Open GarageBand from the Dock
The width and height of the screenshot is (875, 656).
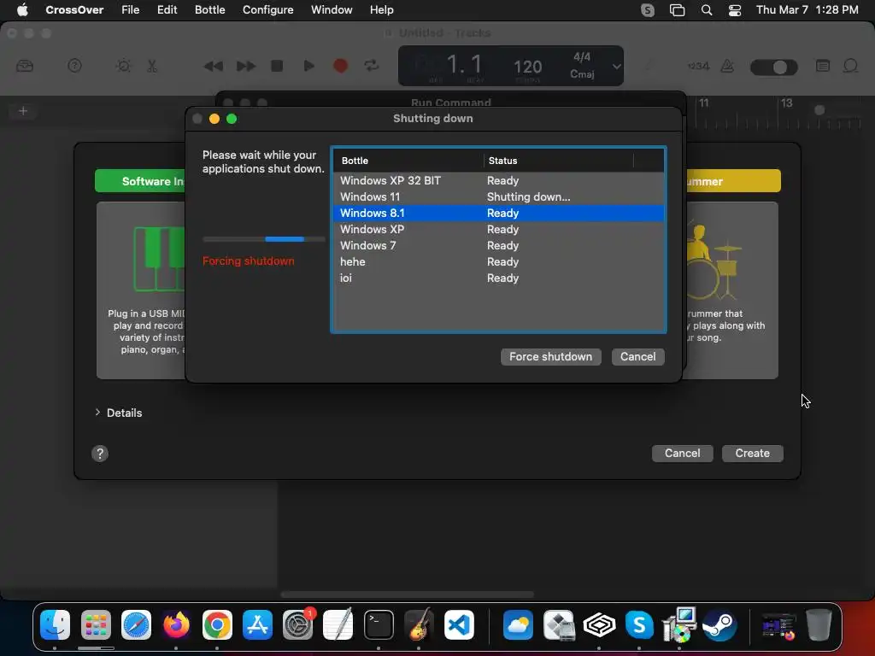[419, 624]
